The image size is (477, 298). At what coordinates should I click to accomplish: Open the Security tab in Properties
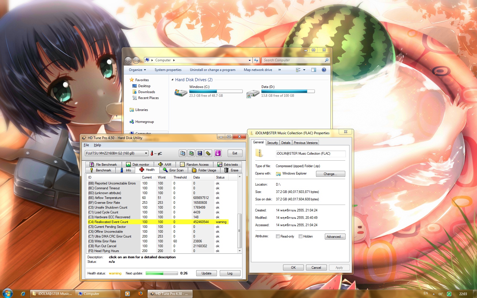pos(272,143)
